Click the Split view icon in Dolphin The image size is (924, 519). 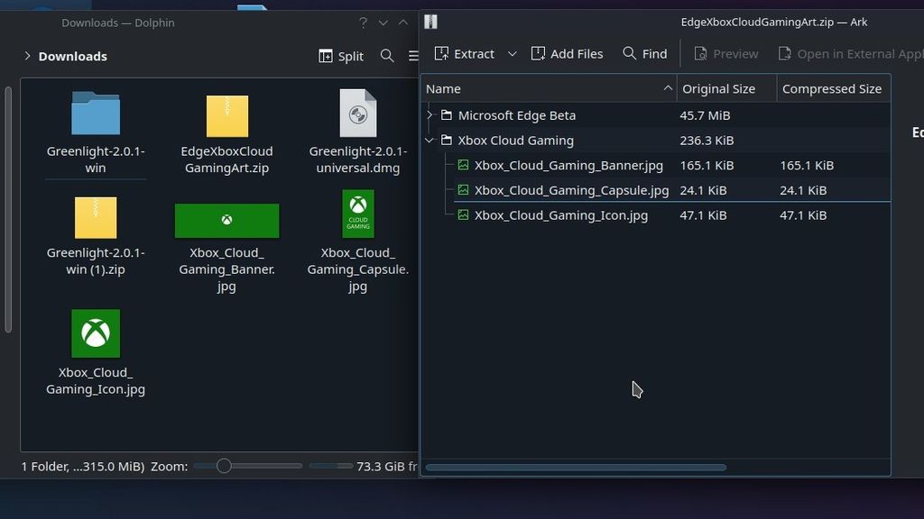point(340,55)
